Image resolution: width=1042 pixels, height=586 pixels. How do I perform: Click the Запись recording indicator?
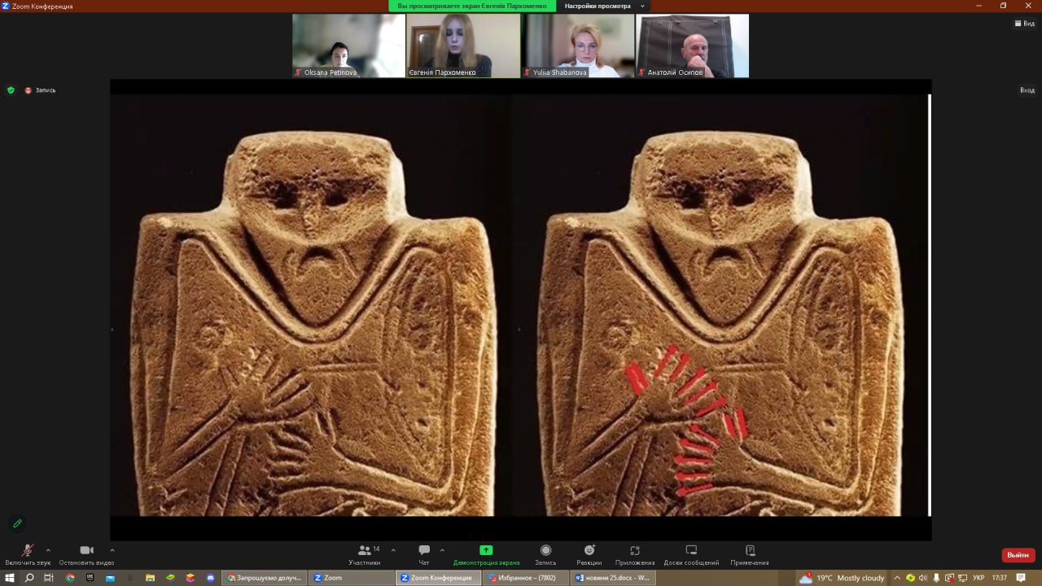(40, 90)
